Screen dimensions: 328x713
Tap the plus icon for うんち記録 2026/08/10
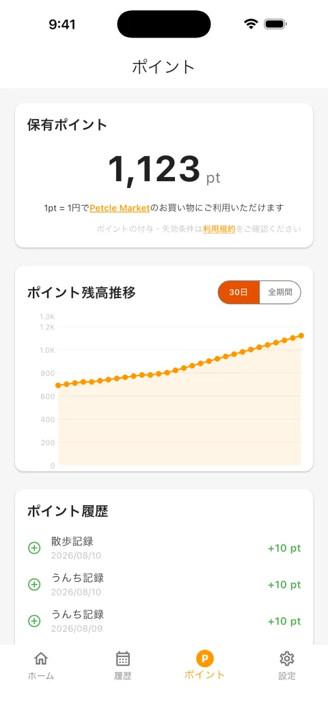pyautogui.click(x=34, y=584)
